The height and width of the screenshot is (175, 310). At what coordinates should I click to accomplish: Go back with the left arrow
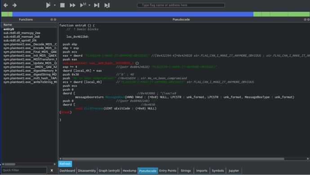coord(6,5)
